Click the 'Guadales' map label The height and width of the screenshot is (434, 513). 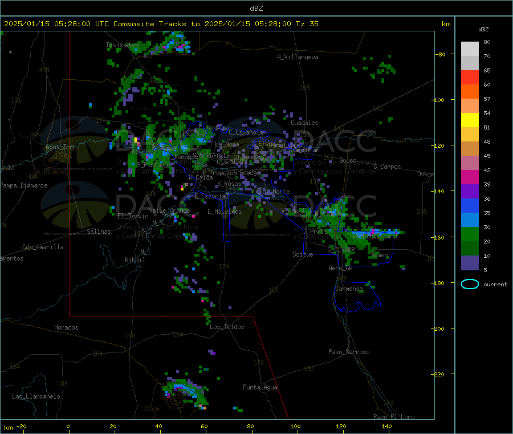304,123
